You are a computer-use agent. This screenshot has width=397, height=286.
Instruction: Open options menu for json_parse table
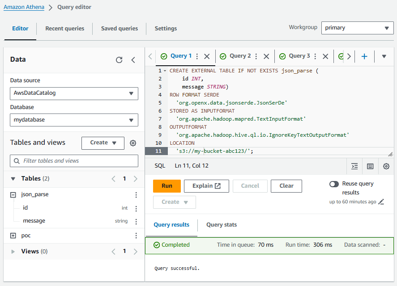click(x=136, y=195)
